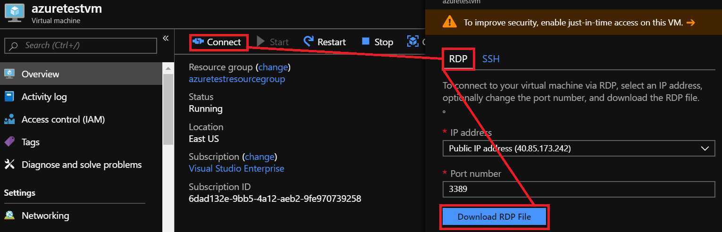Viewport: 722px width, 232px height.
Task: Click the Capture cube icon in toolbar
Action: (x=413, y=41)
